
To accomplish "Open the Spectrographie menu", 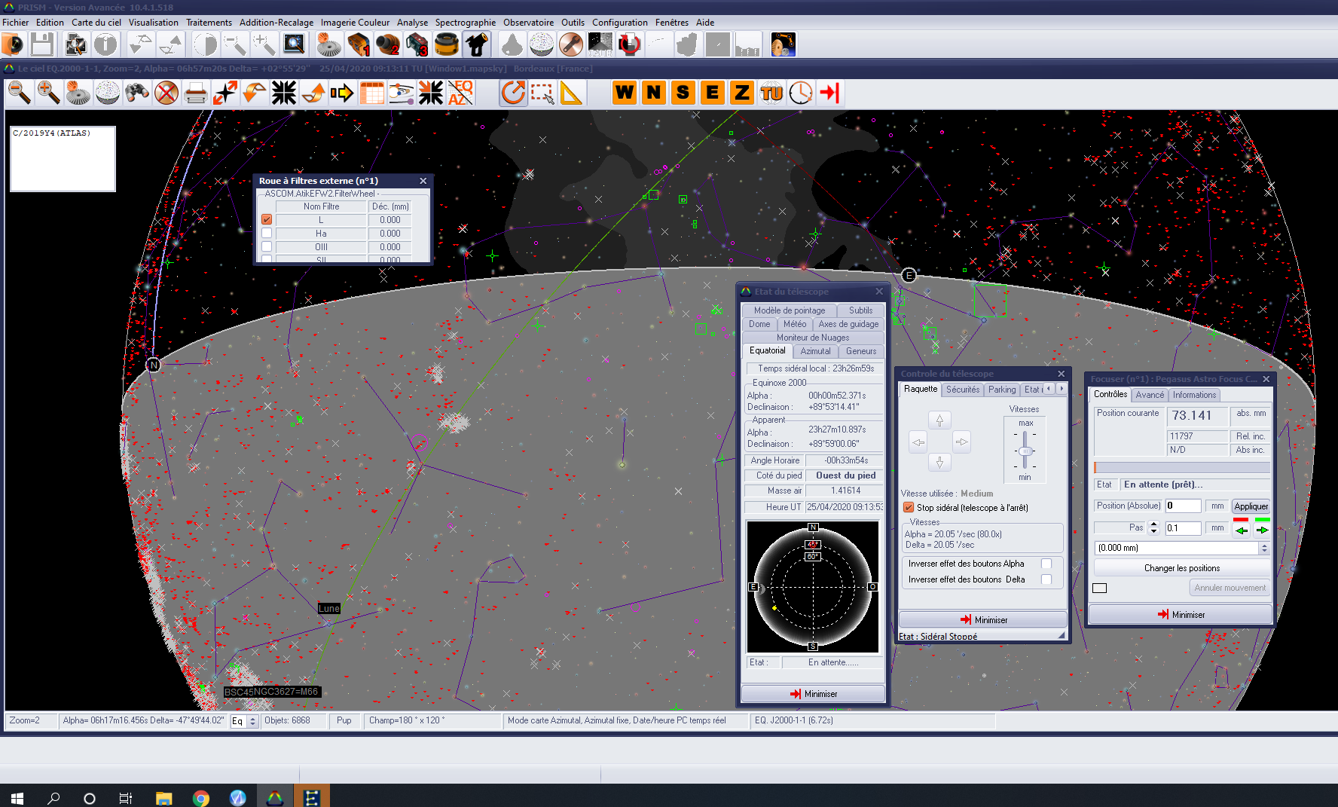I will (x=465, y=23).
